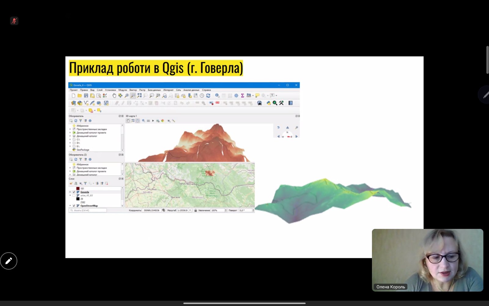Open the Масштаб scale dropdown
The width and height of the screenshot is (489, 306).
click(190, 211)
